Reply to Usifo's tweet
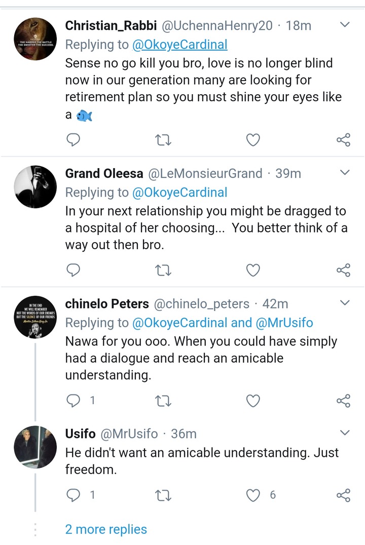Viewport: 365px width, 545px height. point(74,495)
